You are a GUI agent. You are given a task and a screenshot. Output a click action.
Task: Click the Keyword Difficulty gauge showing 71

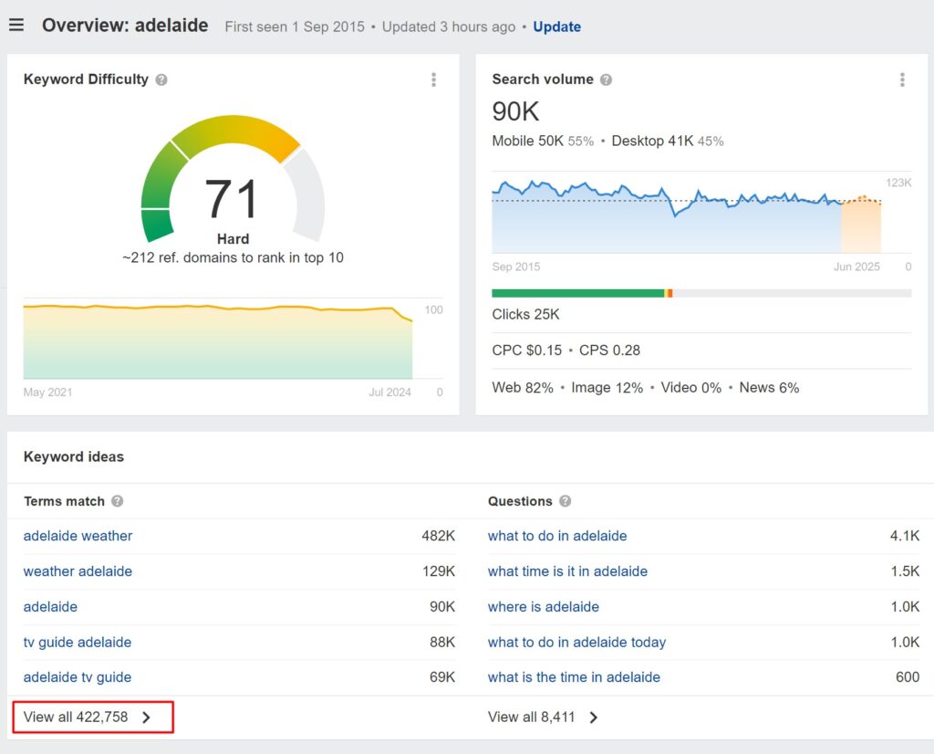(233, 179)
